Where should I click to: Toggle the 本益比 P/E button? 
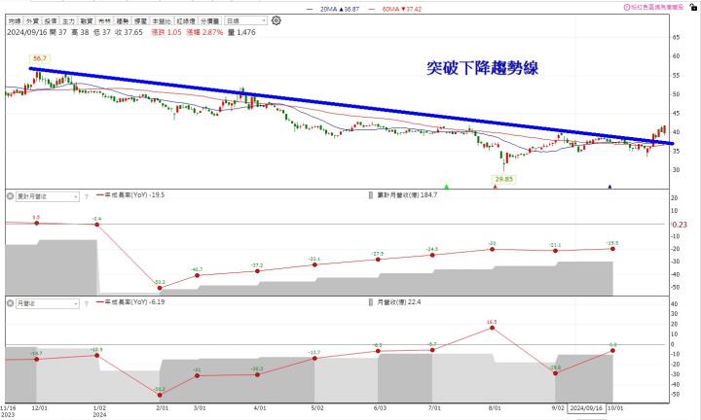click(162, 21)
